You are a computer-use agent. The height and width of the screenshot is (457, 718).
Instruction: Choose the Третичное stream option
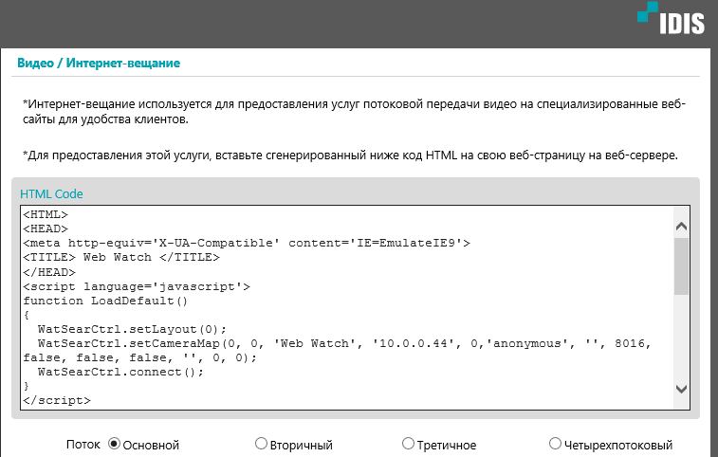click(408, 444)
